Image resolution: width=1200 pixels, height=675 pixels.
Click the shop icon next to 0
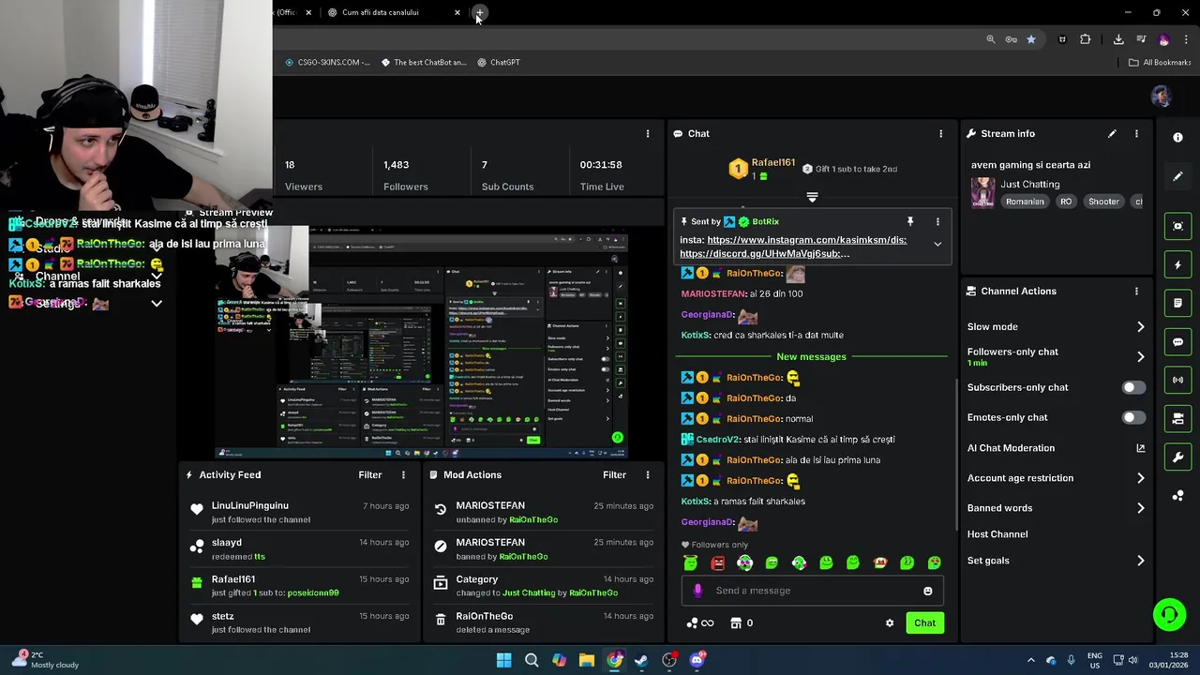pyautogui.click(x=736, y=623)
